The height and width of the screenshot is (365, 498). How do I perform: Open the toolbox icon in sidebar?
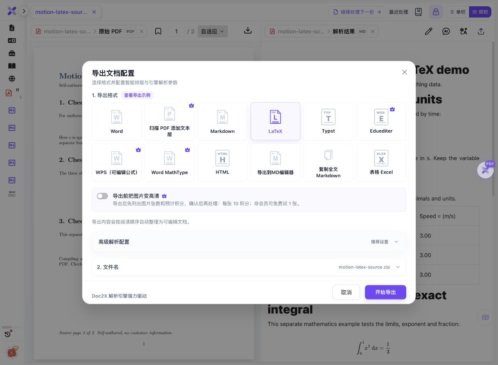(12, 53)
